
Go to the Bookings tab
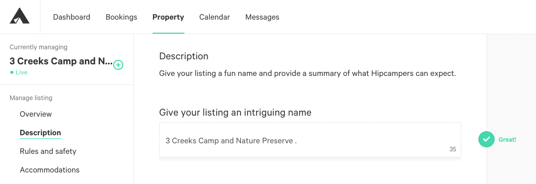121,17
